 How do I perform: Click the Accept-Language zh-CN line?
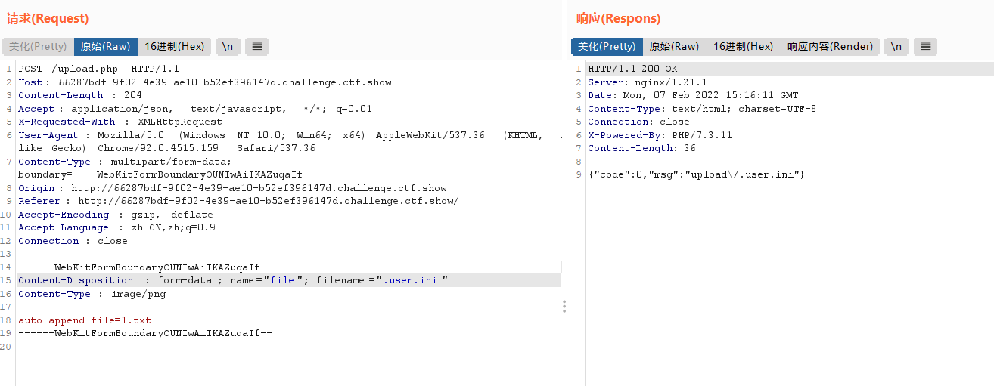click(x=117, y=227)
